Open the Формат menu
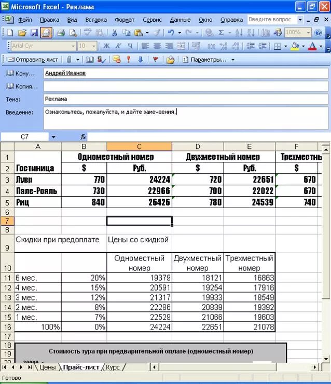Viewport: 331px width, 384px height. click(x=125, y=20)
